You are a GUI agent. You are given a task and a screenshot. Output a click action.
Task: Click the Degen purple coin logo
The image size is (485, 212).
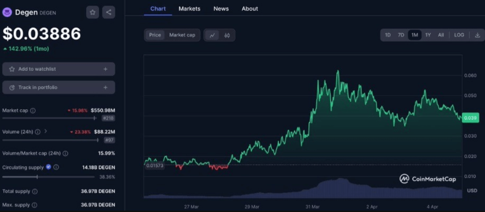7,12
